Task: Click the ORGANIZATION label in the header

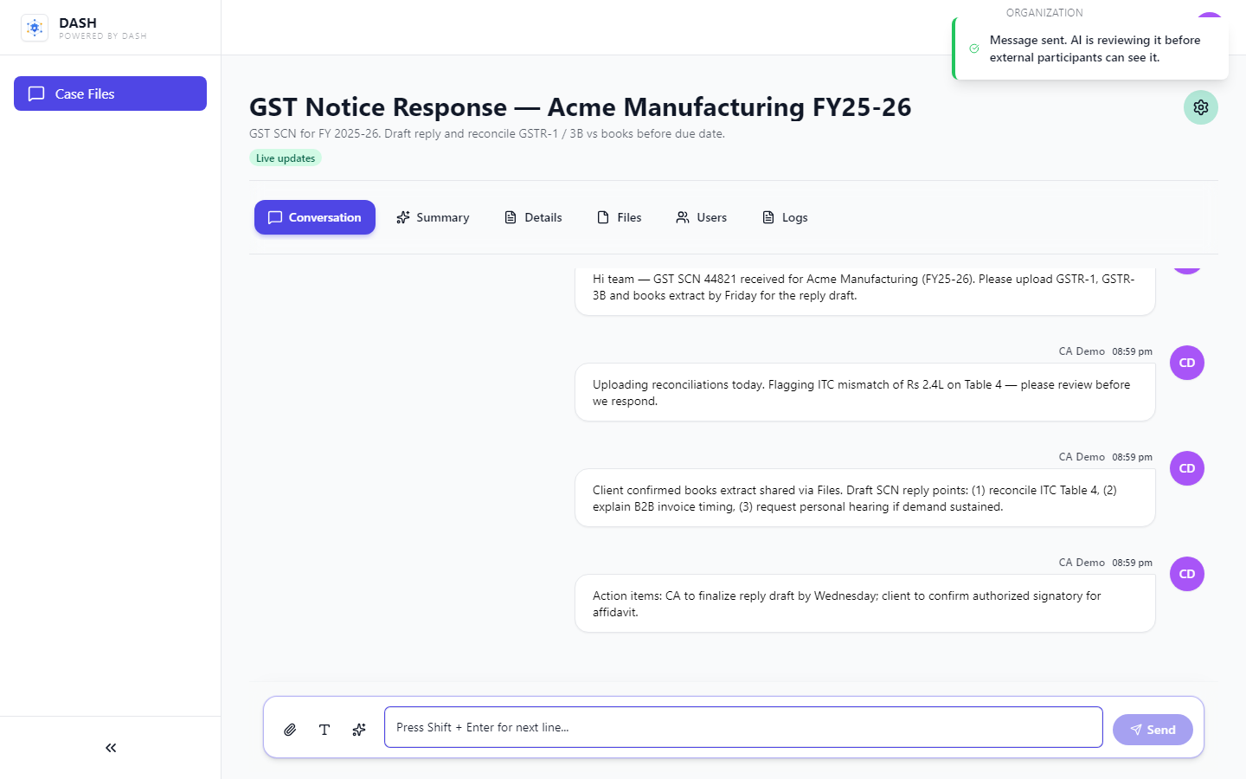Action: pyautogui.click(x=1044, y=13)
